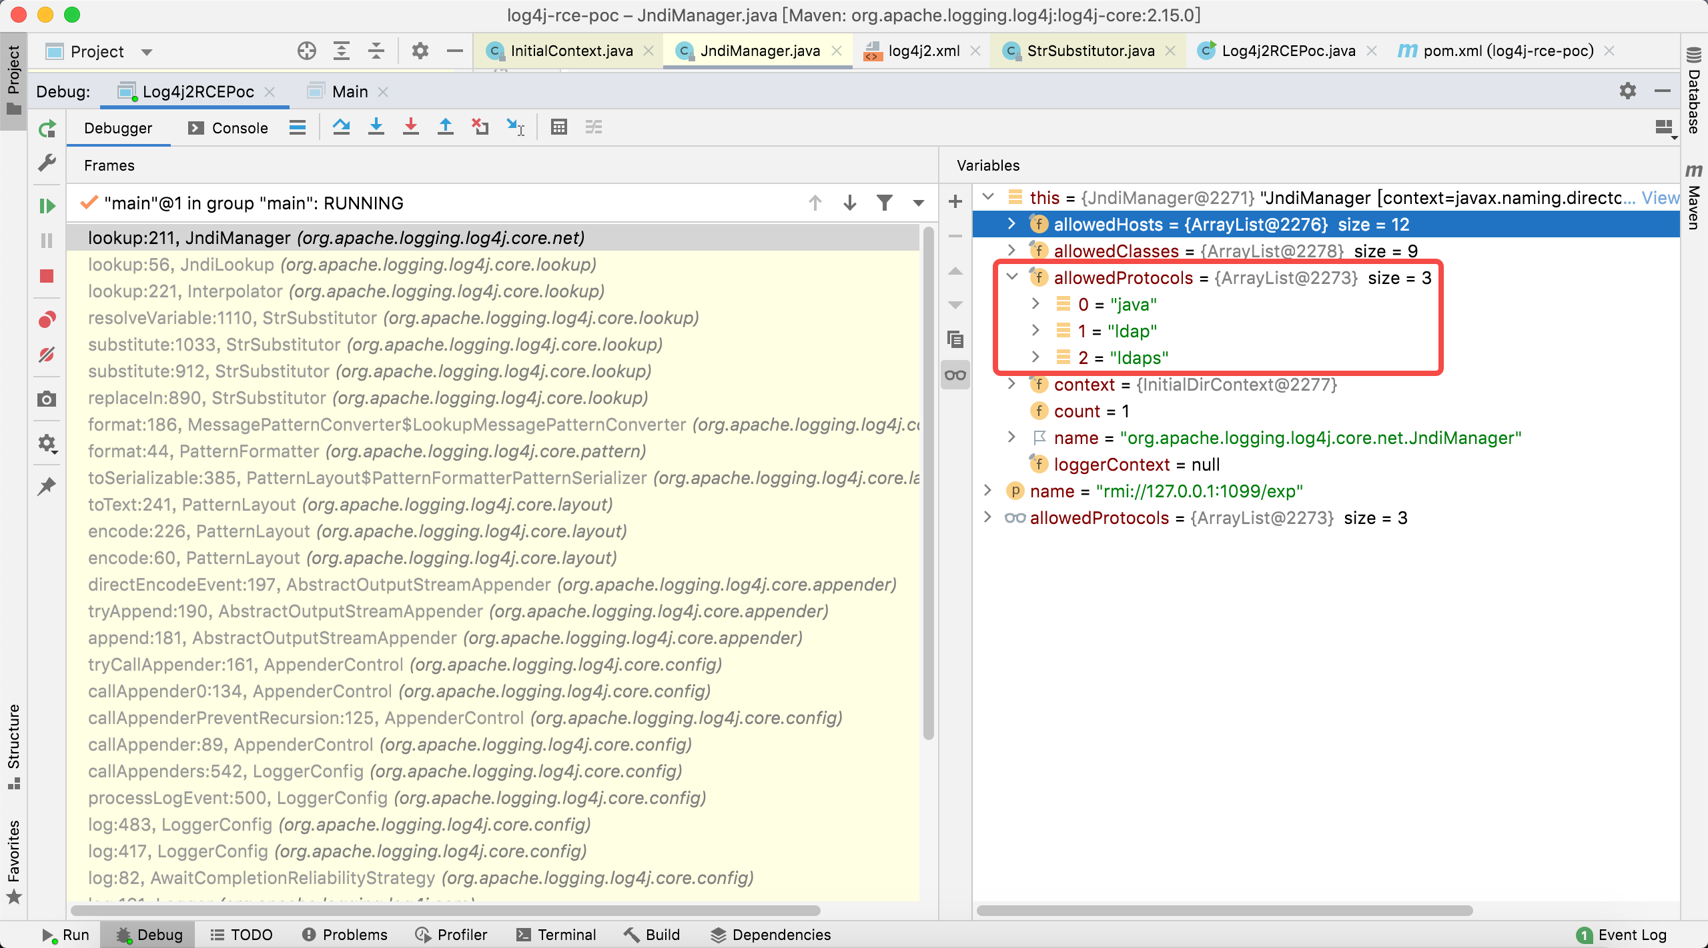The width and height of the screenshot is (1708, 948).
Task: Open thread selector dropdown
Action: (919, 203)
